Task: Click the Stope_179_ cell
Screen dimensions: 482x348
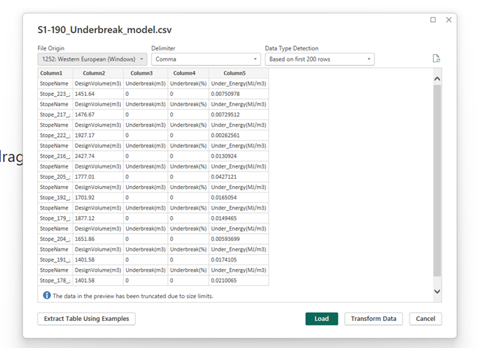Action: (56, 218)
